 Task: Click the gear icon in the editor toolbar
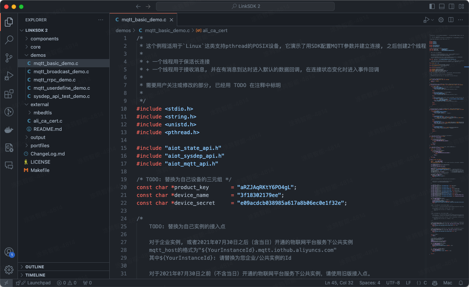441,20
